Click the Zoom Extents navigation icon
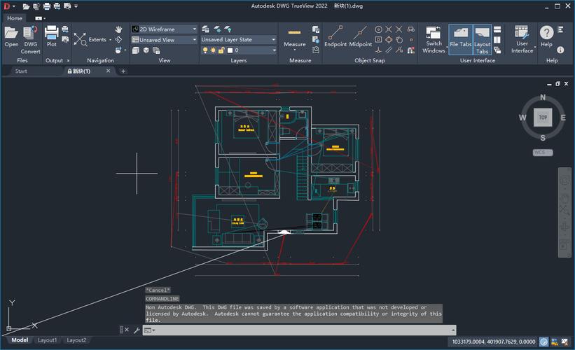Screen dimensions: 575x350 click(80, 39)
